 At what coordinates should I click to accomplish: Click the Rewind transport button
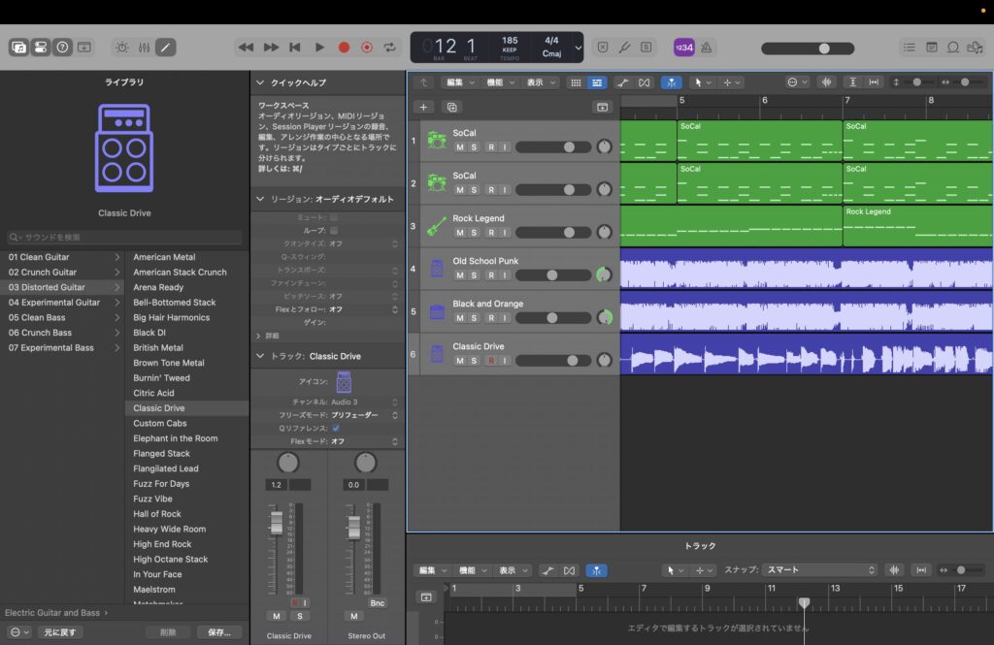[246, 48]
